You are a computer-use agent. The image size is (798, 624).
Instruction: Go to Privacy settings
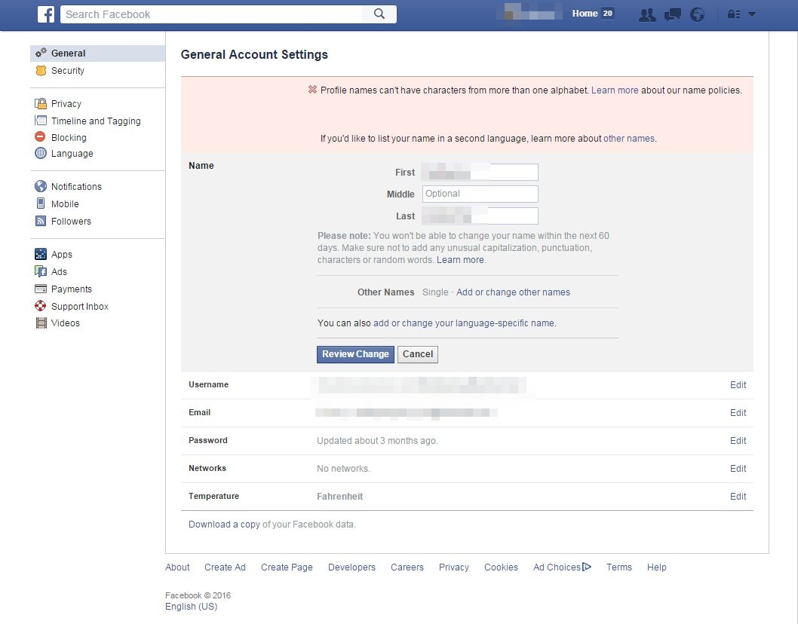[x=66, y=104]
